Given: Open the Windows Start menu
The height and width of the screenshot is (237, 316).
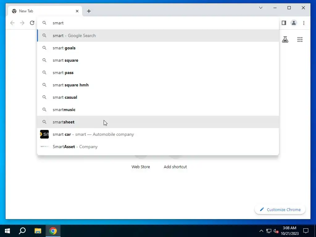Looking at the screenshot, I should [x=7, y=231].
